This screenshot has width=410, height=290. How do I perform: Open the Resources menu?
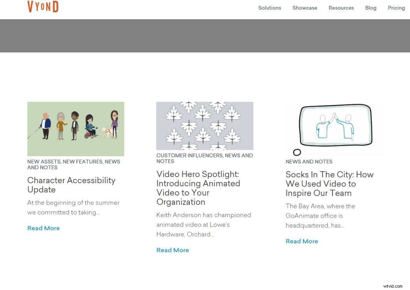click(x=341, y=8)
